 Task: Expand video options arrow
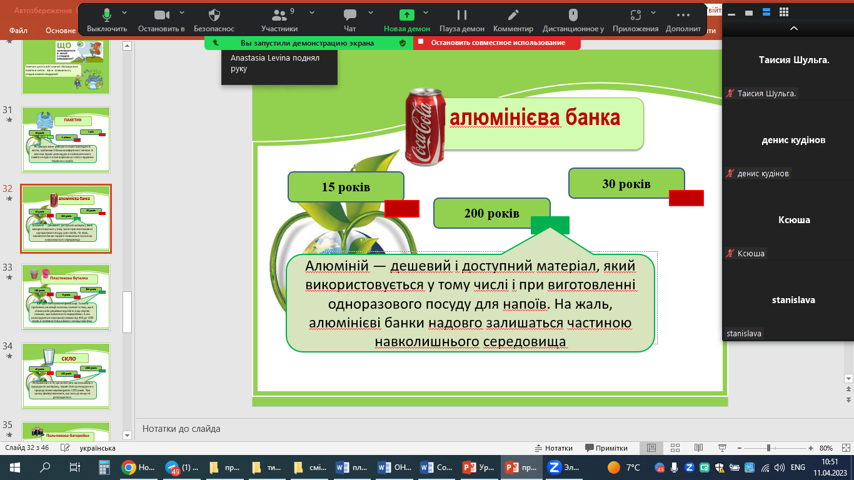click(181, 12)
